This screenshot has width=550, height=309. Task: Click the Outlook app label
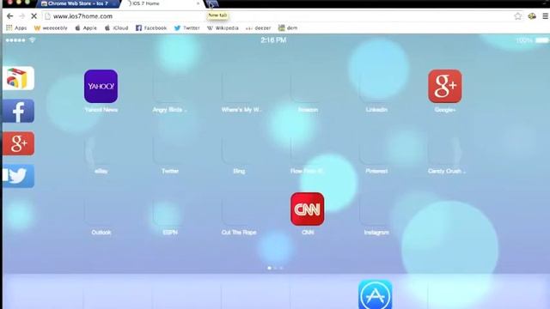click(x=101, y=233)
